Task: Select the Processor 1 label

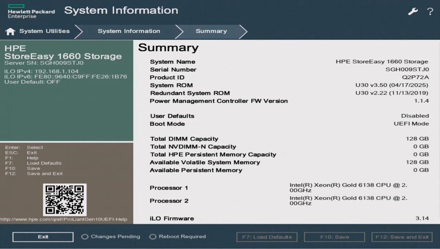Action: [x=169, y=188]
